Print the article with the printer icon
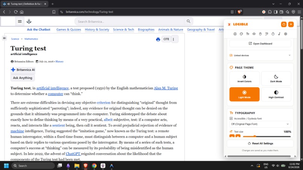The width and height of the screenshot is (303, 170). 158,39
